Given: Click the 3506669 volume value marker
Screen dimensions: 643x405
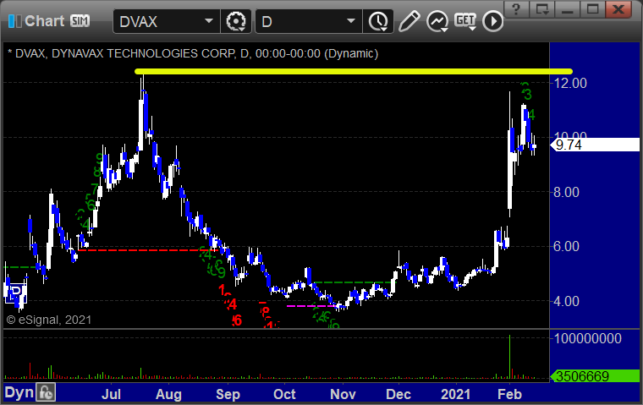Looking at the screenshot, I should click(595, 376).
